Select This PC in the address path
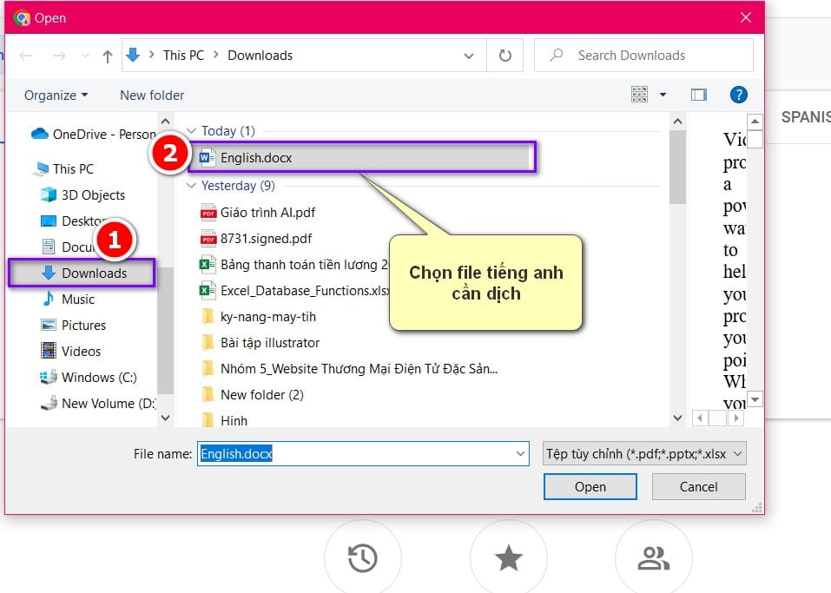The image size is (831, 593). click(x=183, y=55)
